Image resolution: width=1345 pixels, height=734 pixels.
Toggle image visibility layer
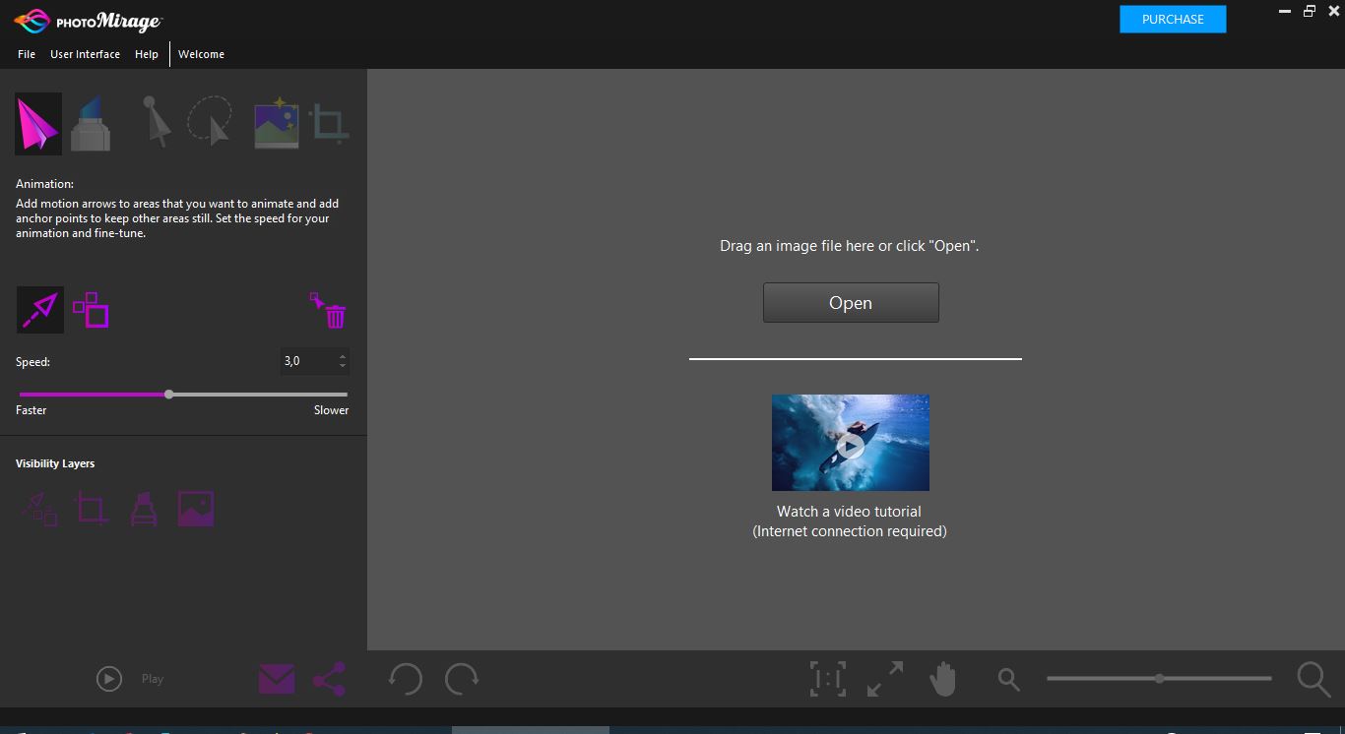[x=196, y=509]
